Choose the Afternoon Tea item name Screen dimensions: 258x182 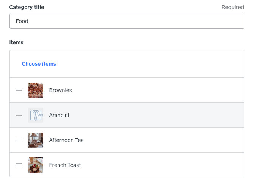[66, 140]
